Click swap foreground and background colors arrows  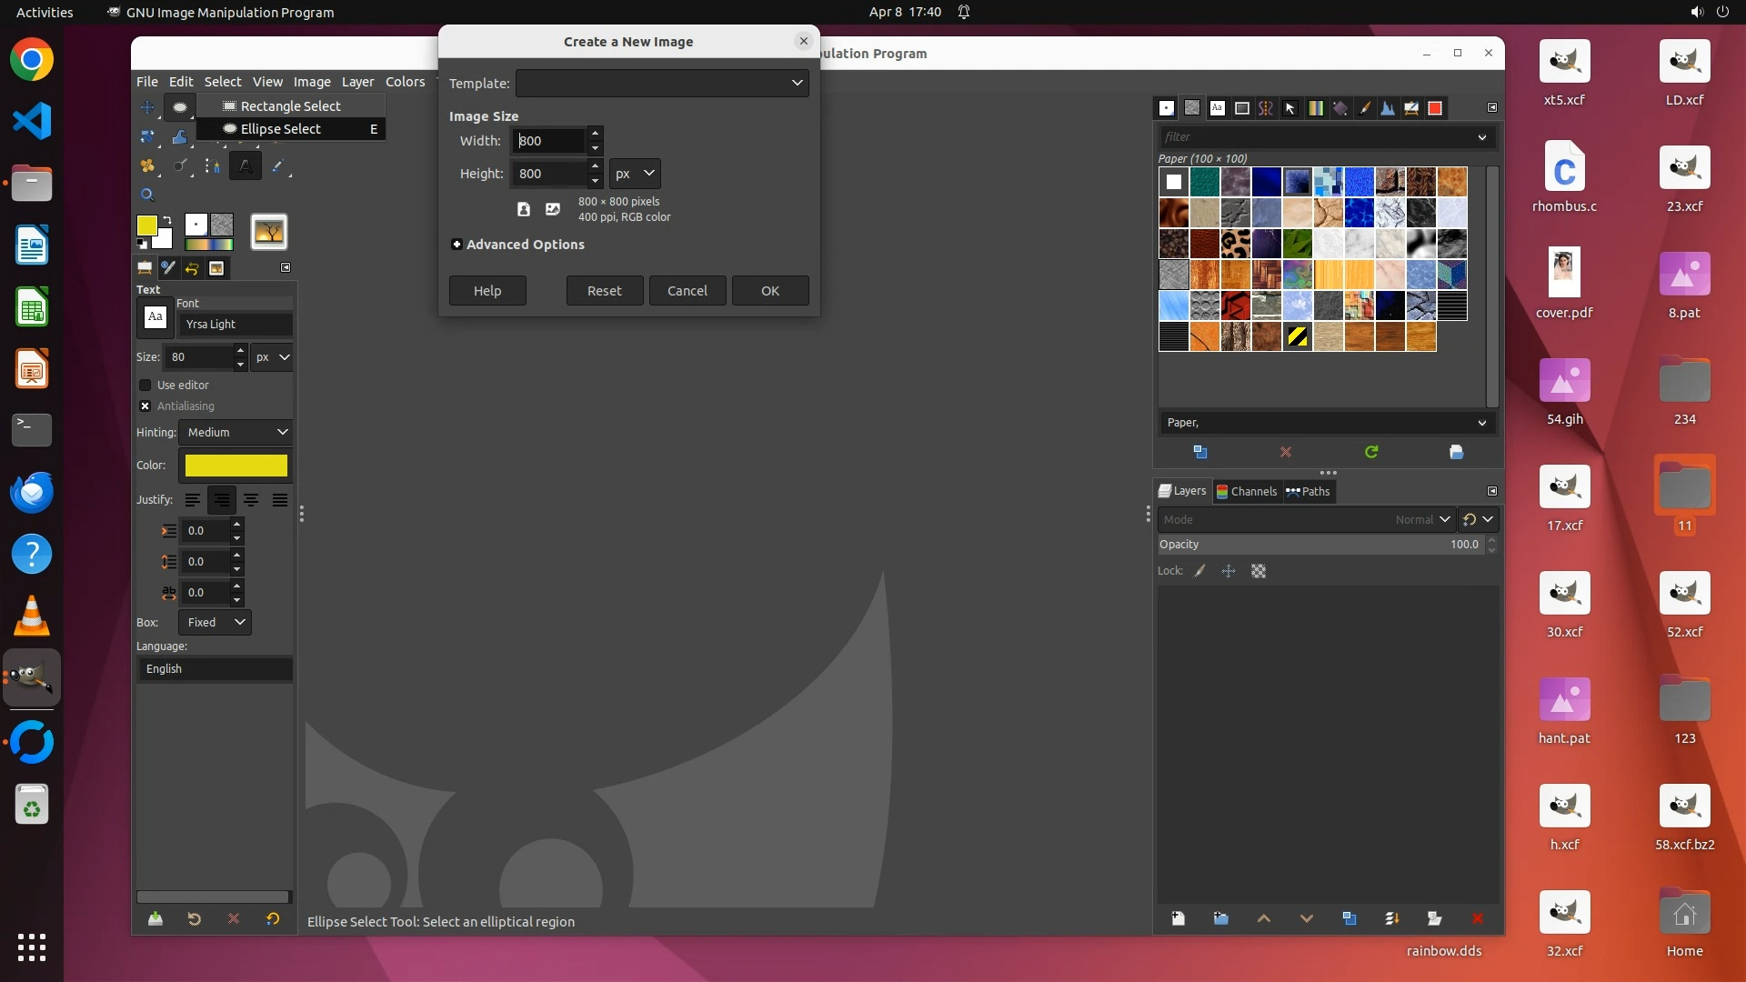tap(167, 219)
